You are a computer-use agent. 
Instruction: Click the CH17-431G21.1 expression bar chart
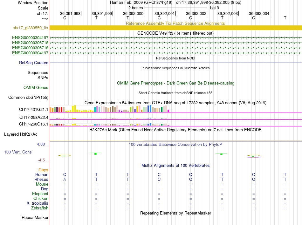click(x=109, y=109)
